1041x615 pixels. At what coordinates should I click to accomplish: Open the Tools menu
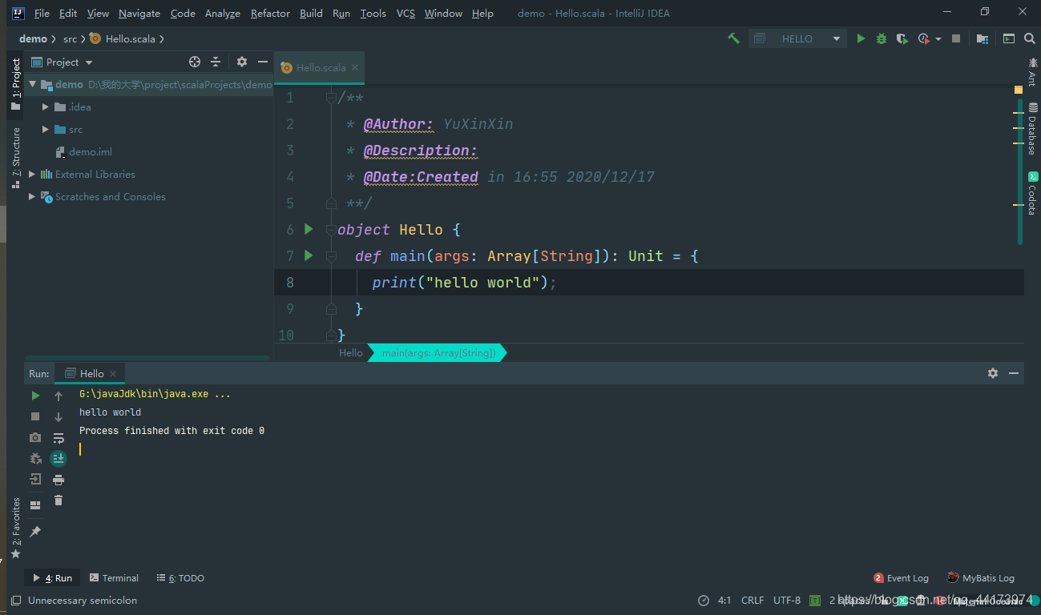[373, 13]
